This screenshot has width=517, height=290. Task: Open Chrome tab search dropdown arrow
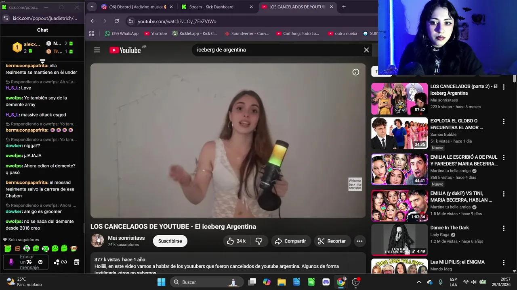click(x=92, y=7)
